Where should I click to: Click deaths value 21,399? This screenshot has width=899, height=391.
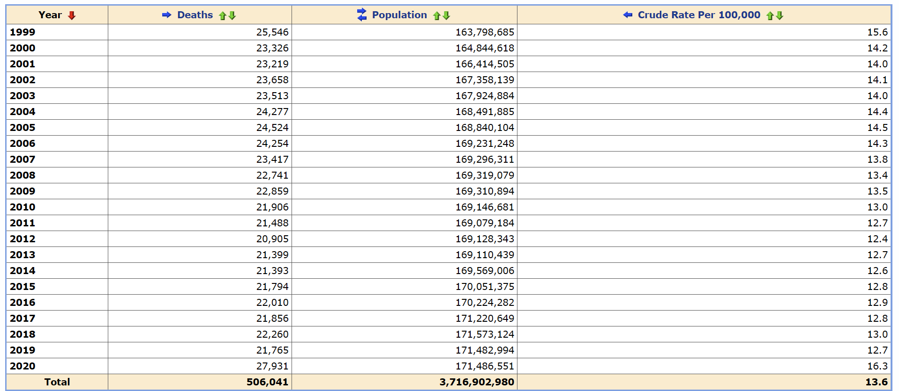tap(272, 255)
